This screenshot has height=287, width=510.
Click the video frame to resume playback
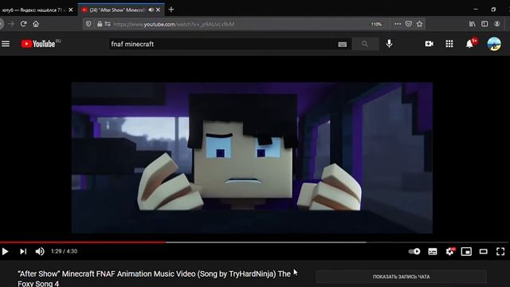click(x=252, y=158)
